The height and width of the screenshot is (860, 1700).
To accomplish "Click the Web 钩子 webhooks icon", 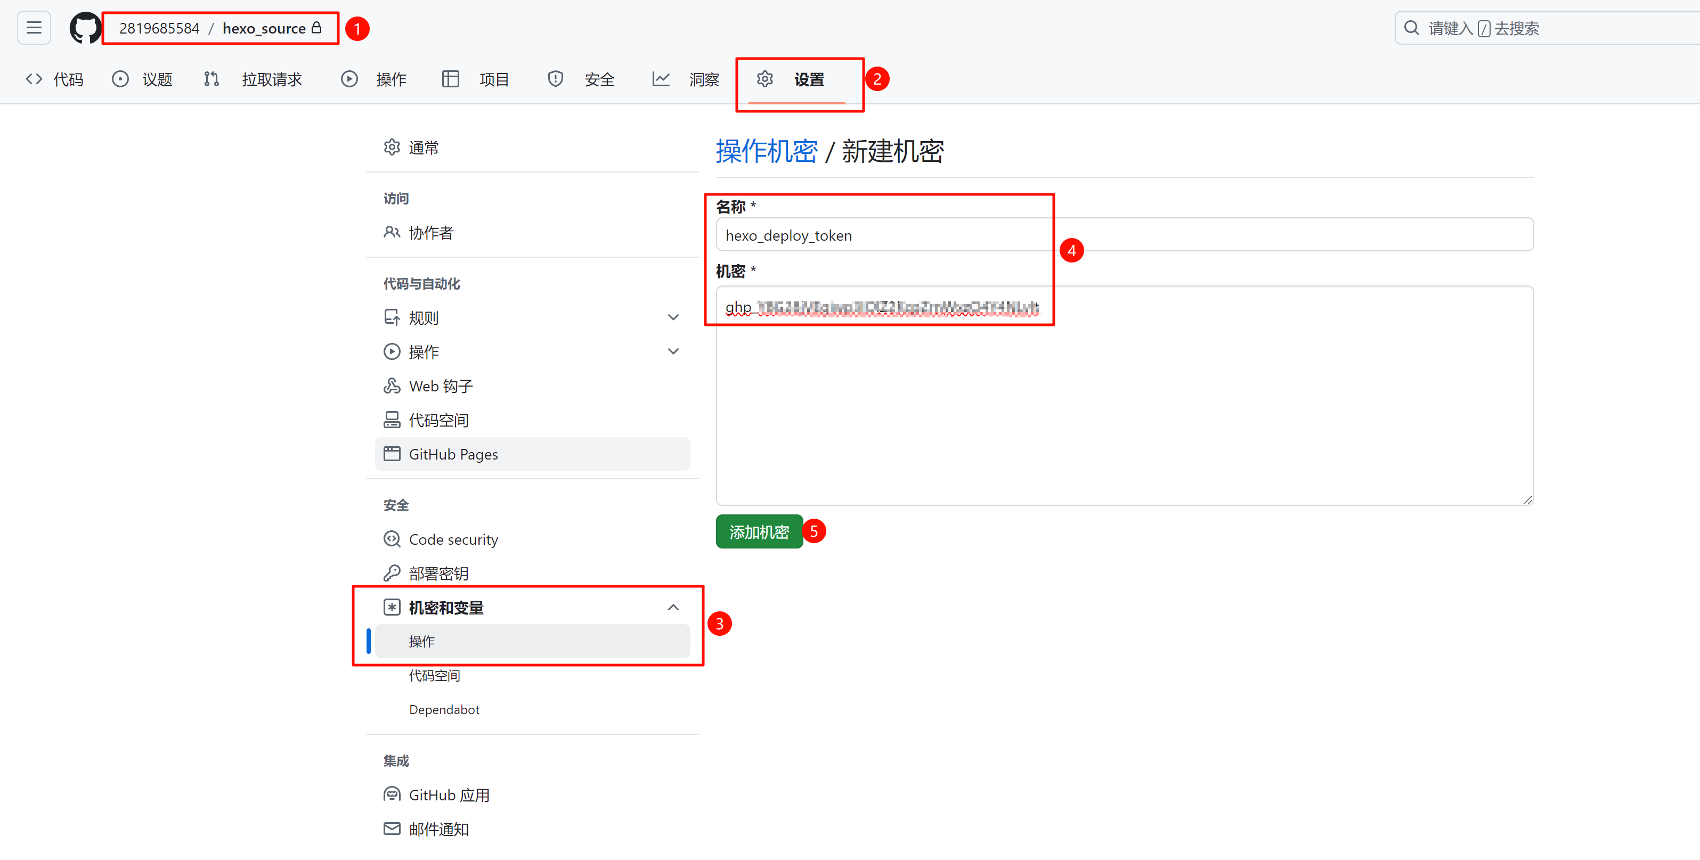I will point(392,385).
